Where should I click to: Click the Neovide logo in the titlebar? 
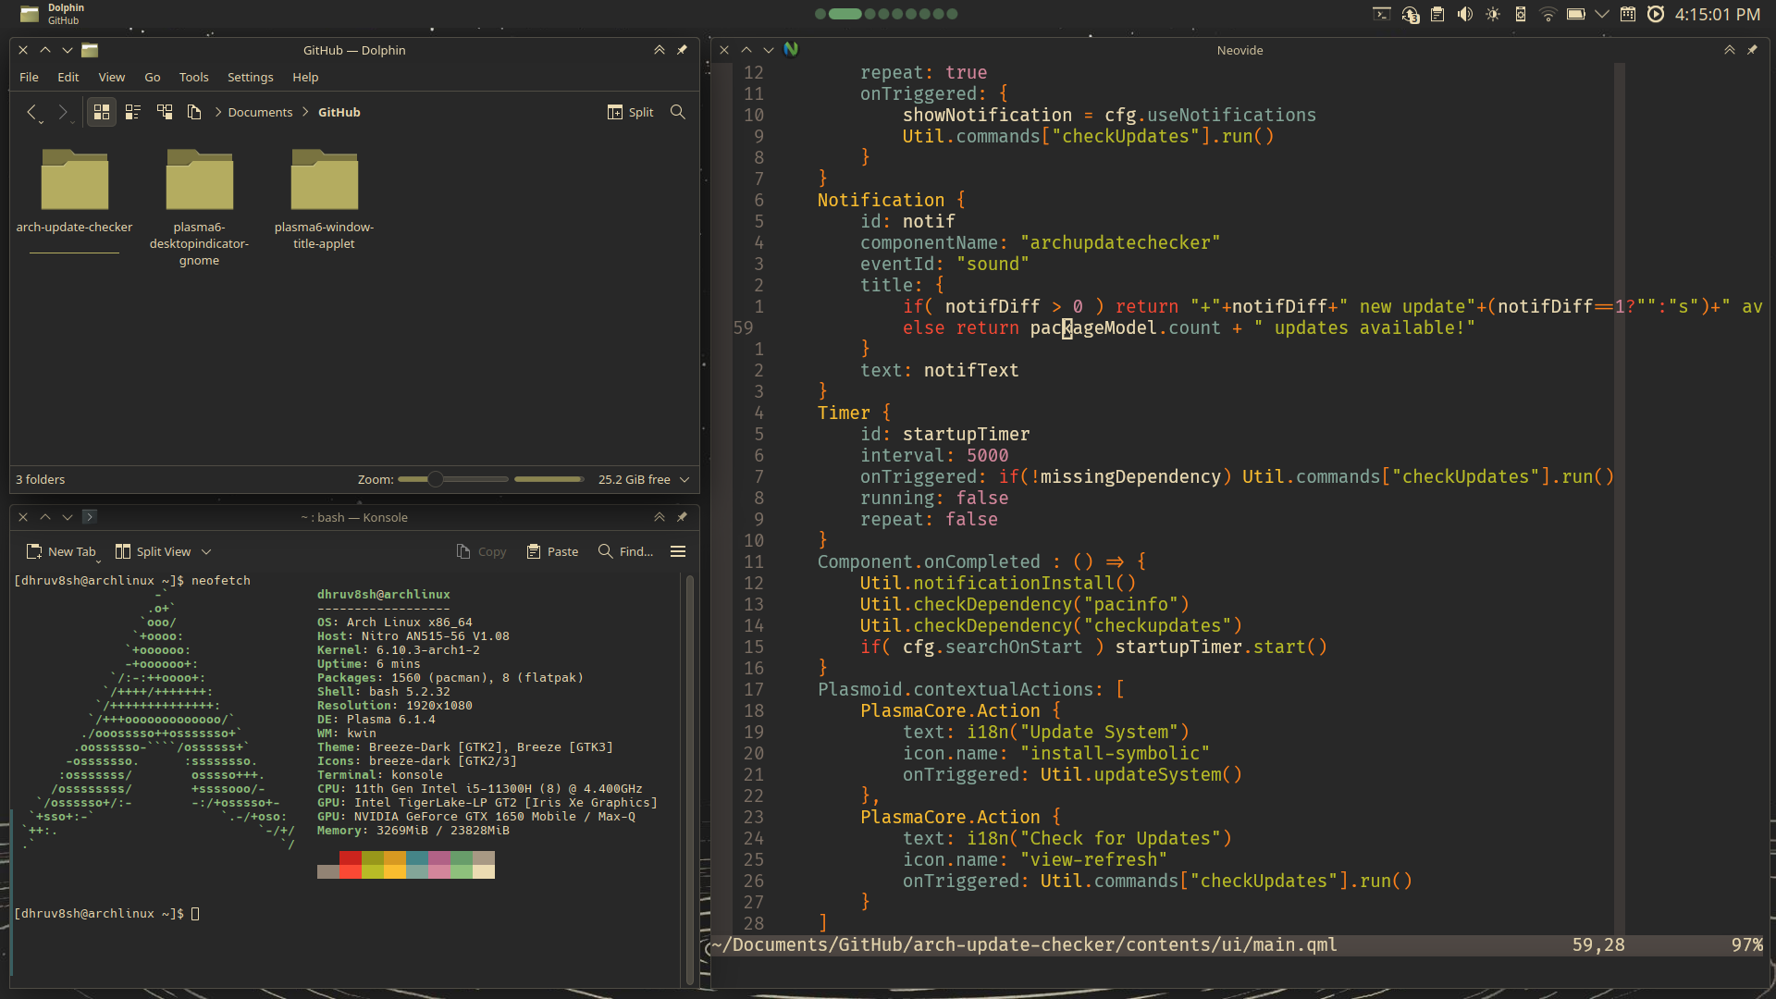tap(791, 49)
